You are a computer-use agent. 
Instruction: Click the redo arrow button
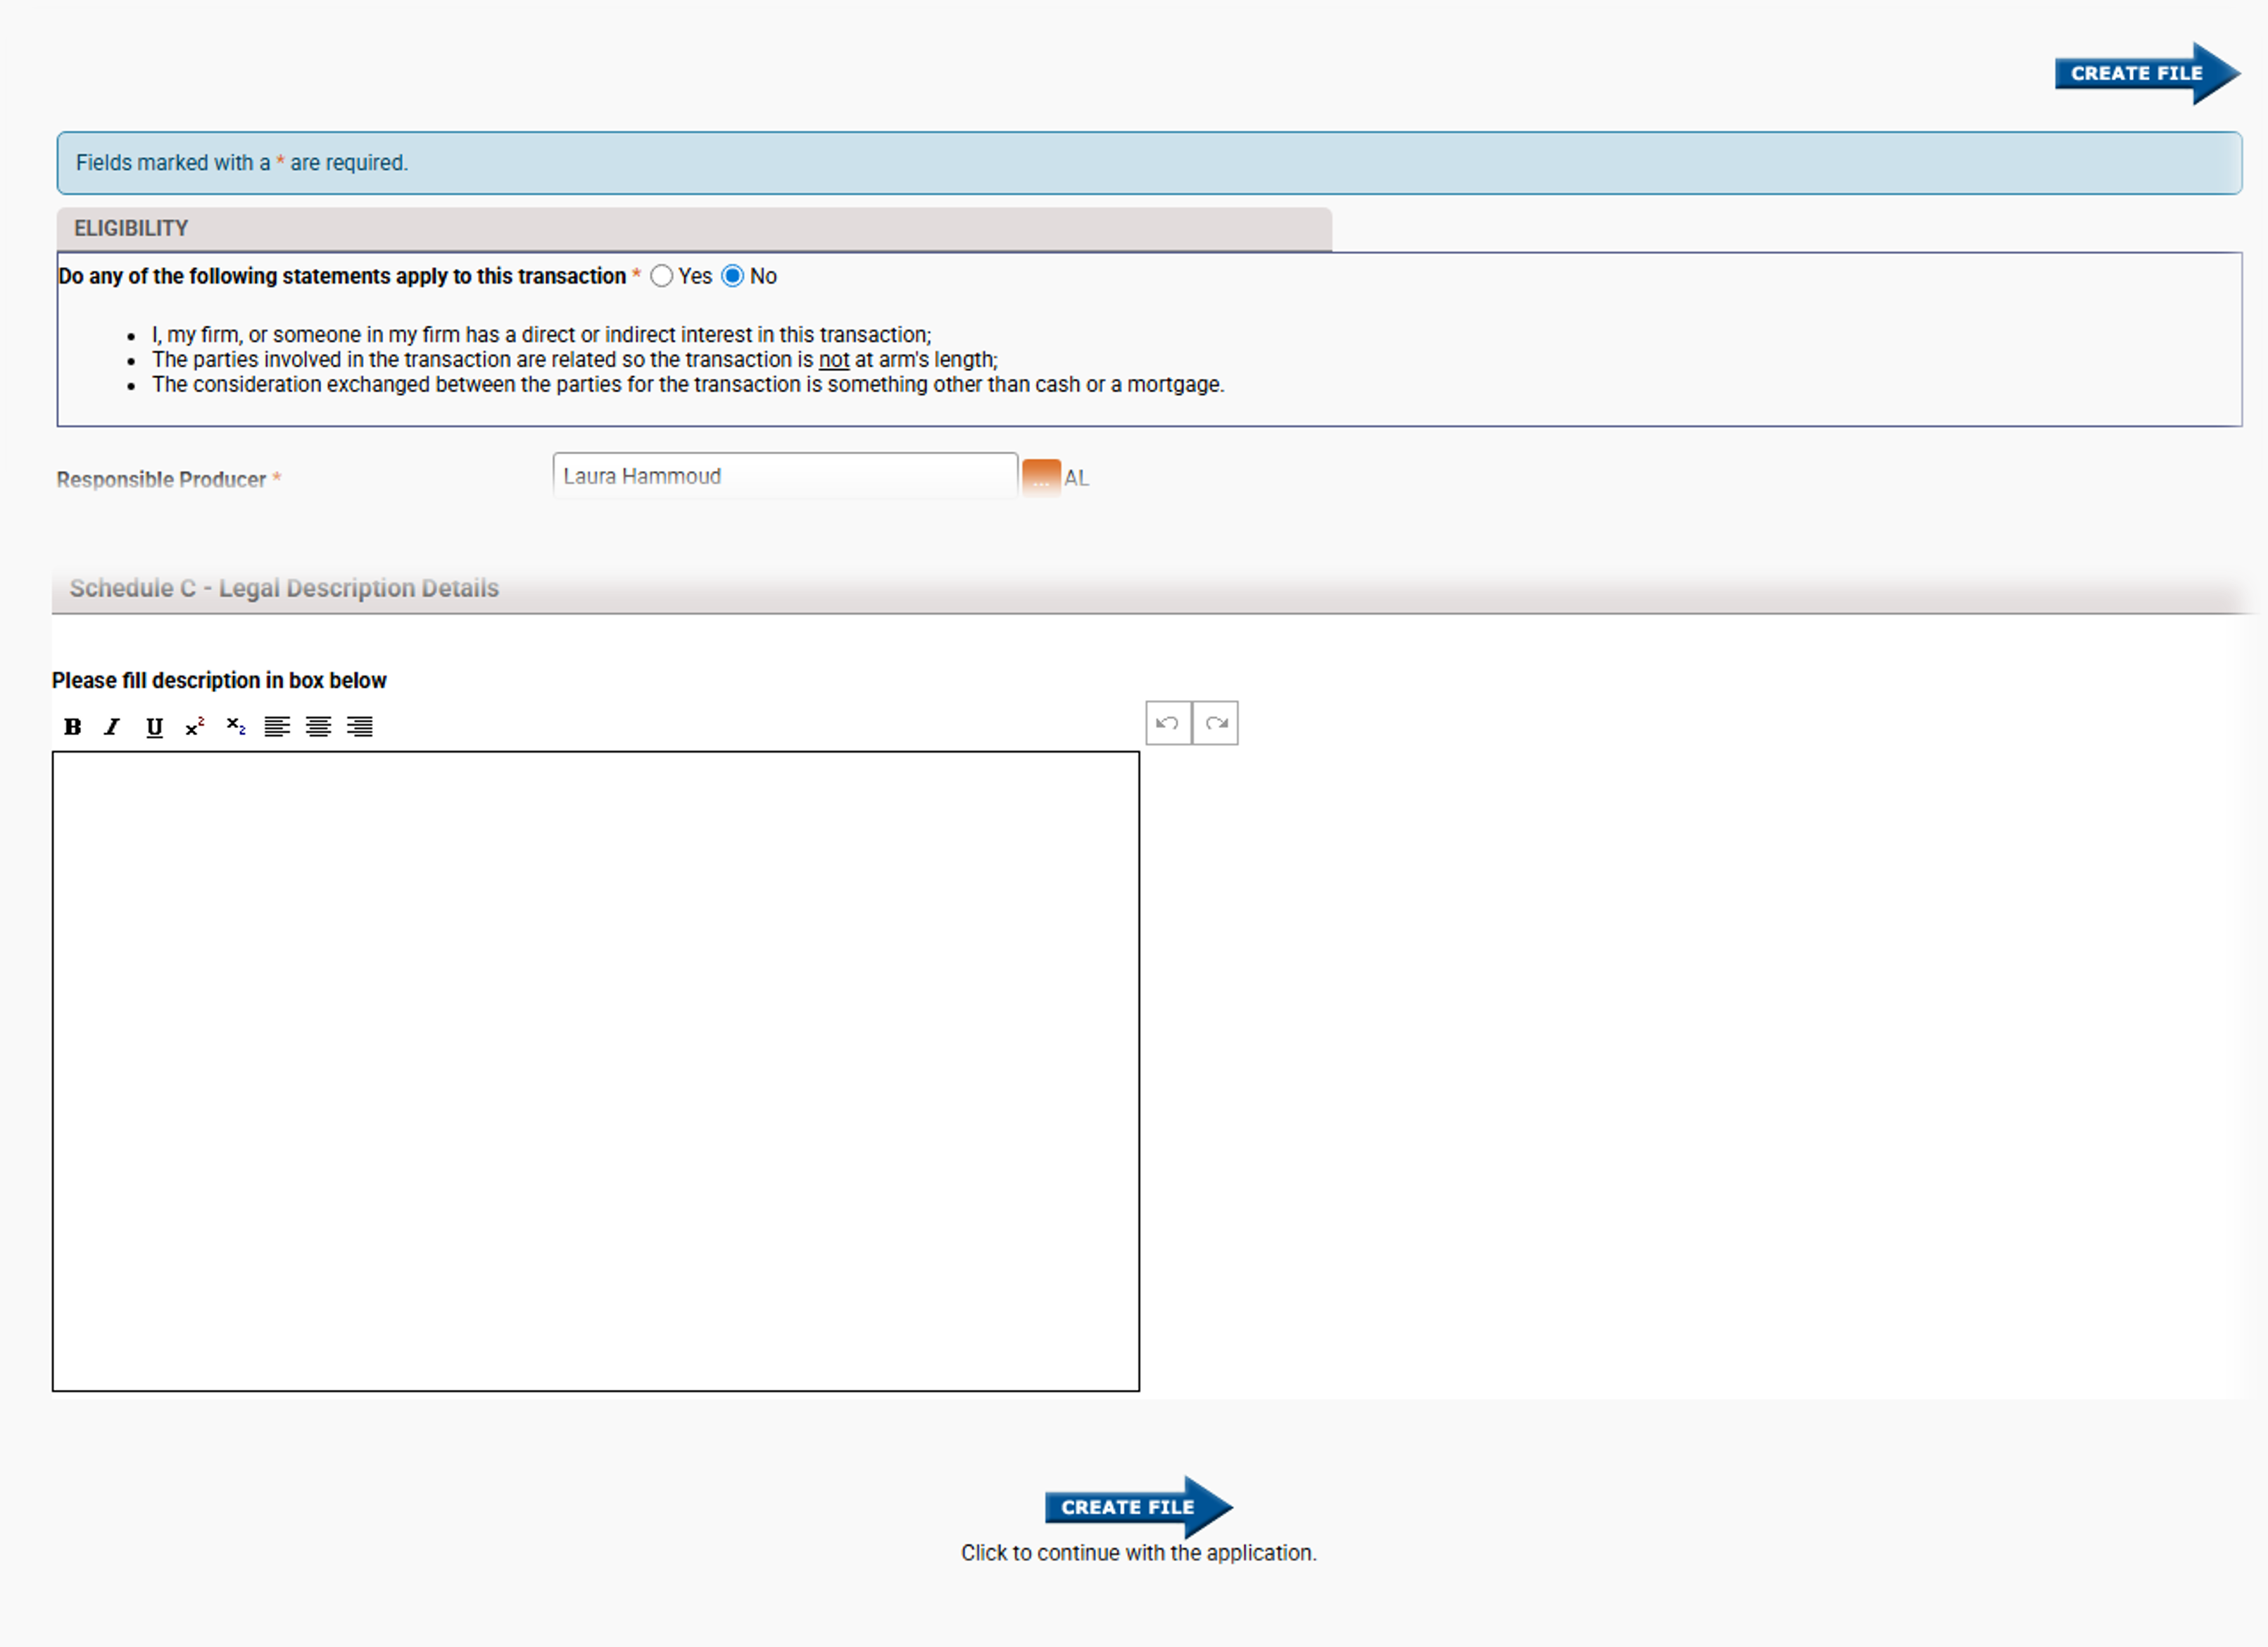coord(1216,723)
